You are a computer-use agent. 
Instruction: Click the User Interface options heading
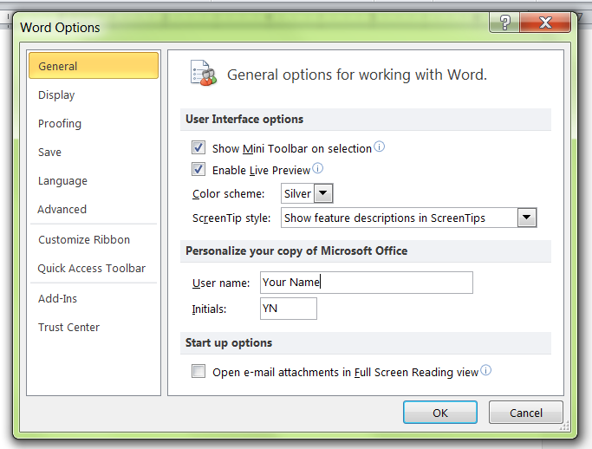[x=244, y=120]
